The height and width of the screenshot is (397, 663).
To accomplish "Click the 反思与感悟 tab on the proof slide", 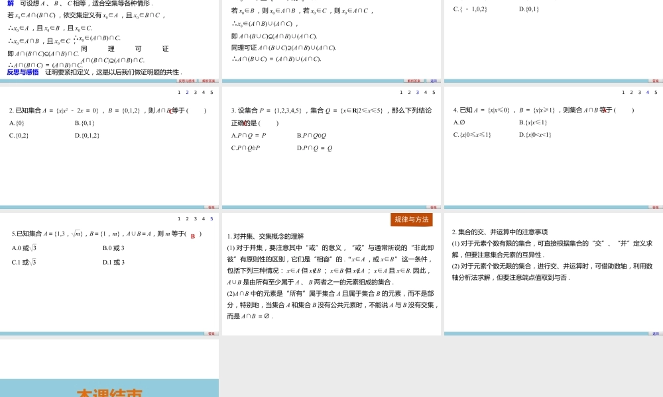I will (187, 79).
